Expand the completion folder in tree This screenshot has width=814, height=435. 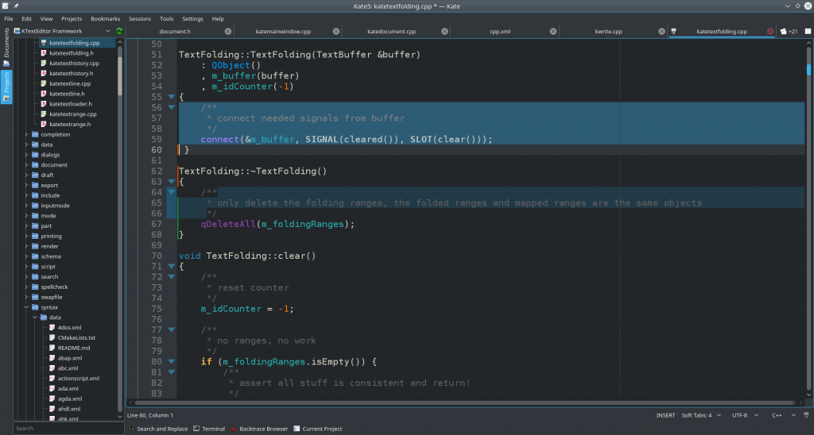click(26, 135)
